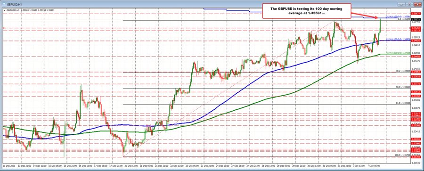This screenshot has width=424, height=171.
Task: Click the Fibonacci 38.2 - 1.34056 label
Action: coord(403,71)
